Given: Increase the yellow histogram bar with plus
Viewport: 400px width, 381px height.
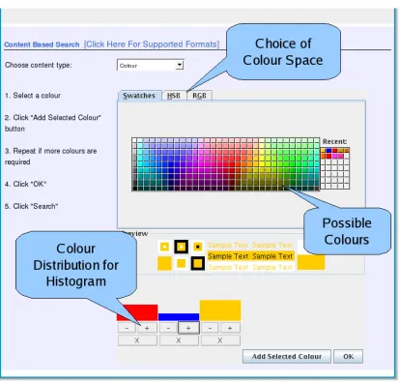Looking at the screenshot, I should pyautogui.click(x=230, y=328).
